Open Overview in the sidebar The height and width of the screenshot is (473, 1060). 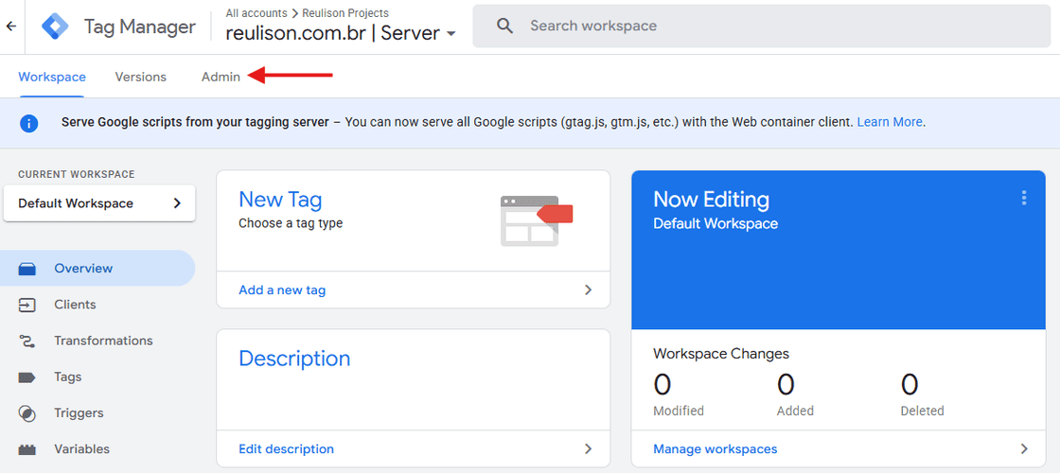click(97, 269)
